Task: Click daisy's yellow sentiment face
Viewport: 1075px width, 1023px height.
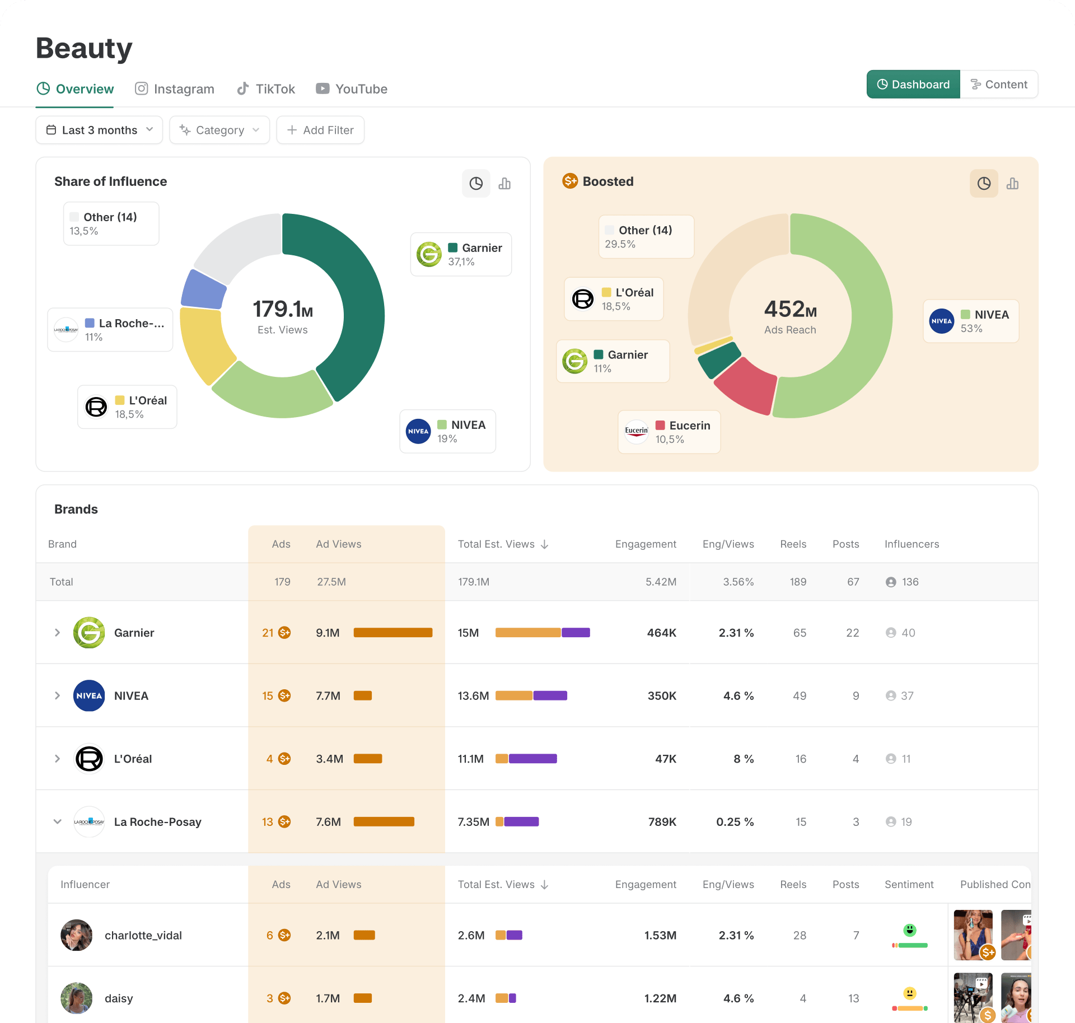Action: [910, 993]
